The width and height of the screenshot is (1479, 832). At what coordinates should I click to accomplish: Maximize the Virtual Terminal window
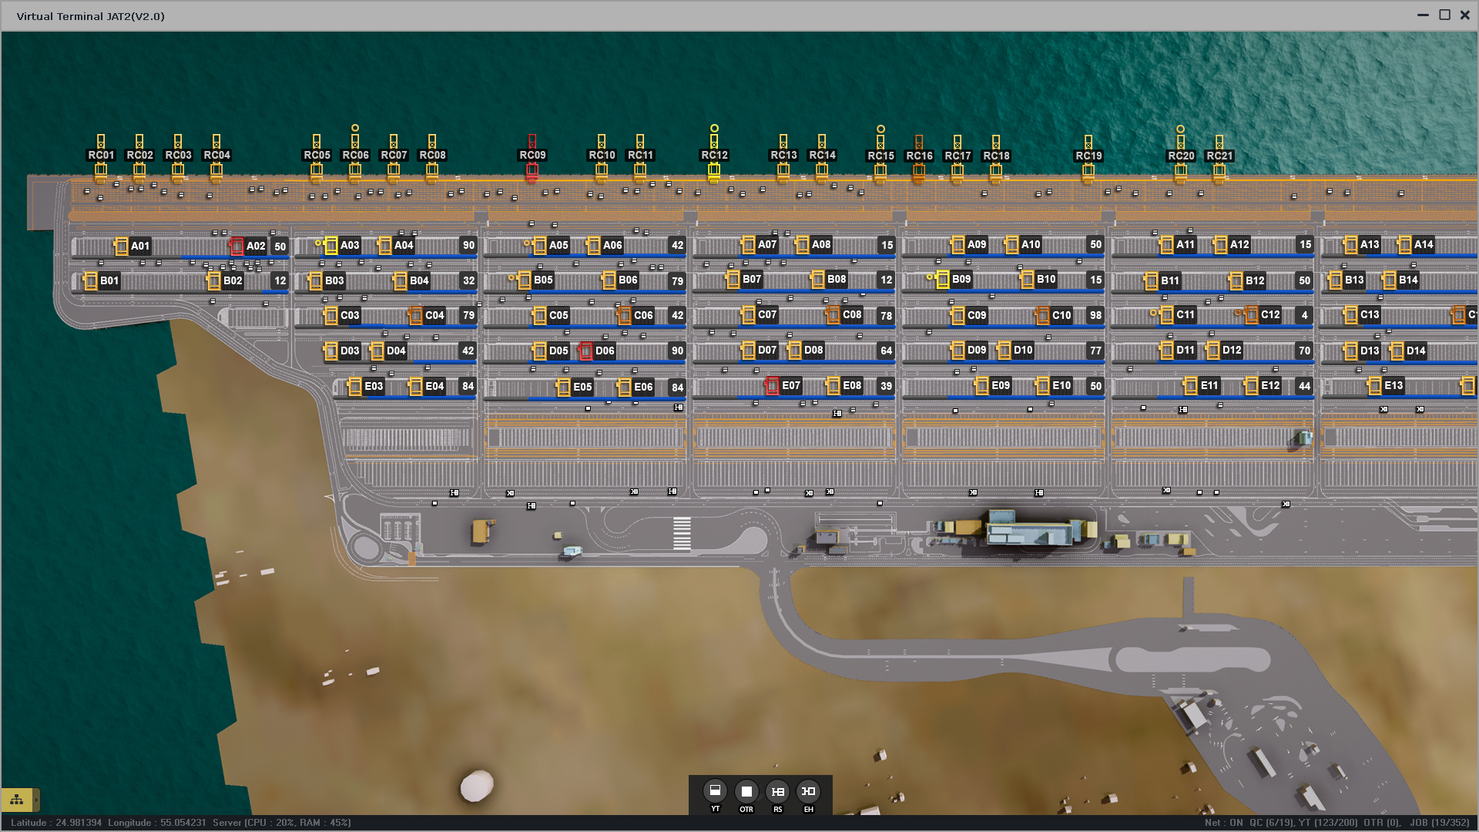pyautogui.click(x=1444, y=15)
